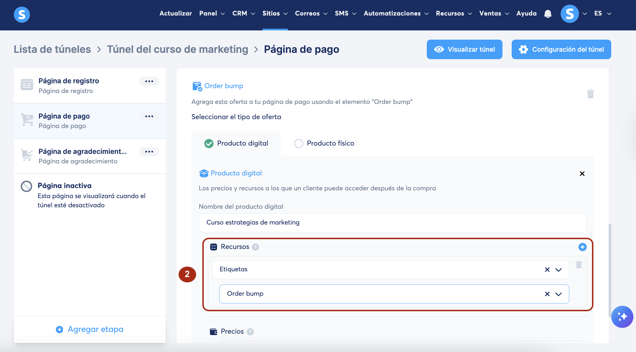Open options for Página de registro

(149, 81)
